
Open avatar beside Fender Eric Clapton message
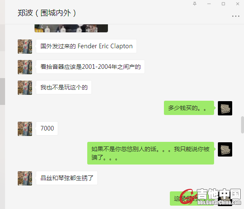(25, 47)
